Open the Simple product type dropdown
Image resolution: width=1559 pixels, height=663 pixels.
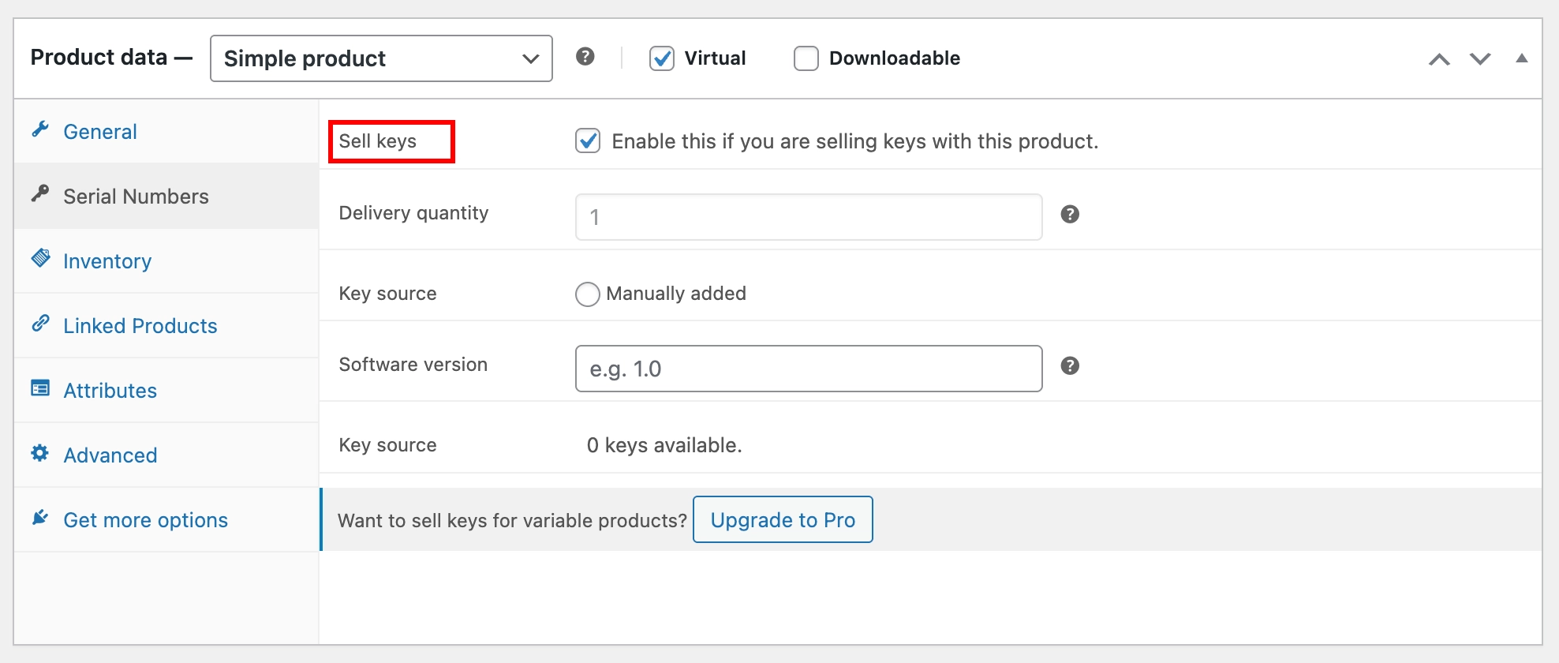(381, 58)
